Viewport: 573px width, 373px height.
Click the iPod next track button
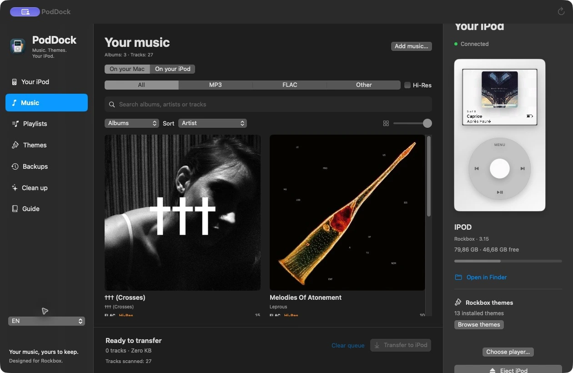coord(523,169)
